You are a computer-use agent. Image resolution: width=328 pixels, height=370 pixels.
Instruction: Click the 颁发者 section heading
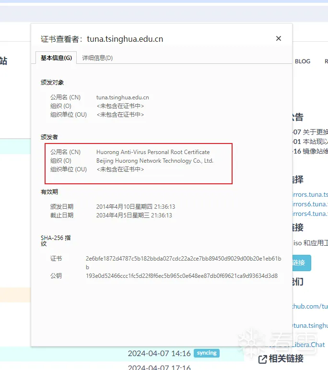[x=49, y=137]
